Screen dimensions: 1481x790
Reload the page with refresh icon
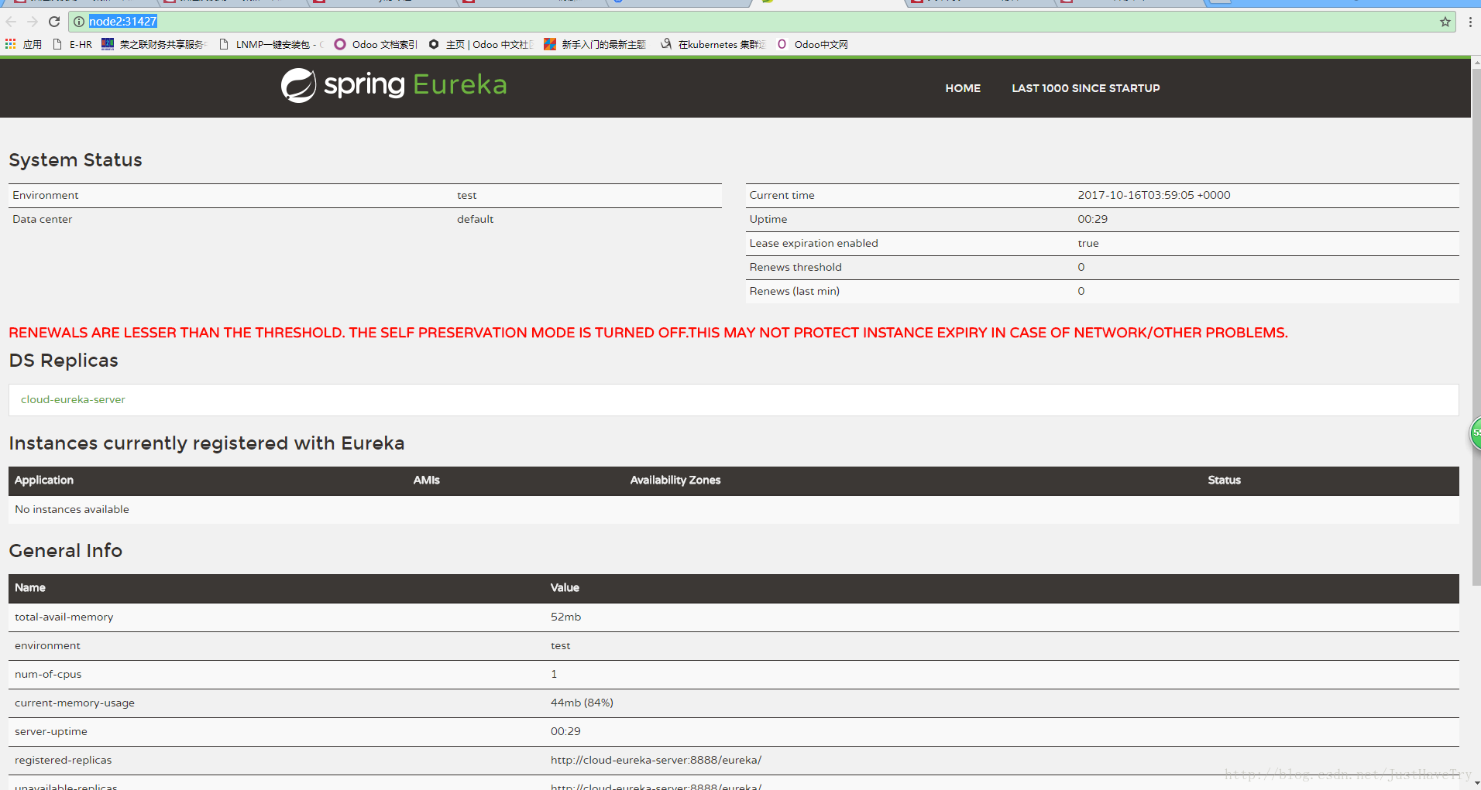click(x=54, y=22)
